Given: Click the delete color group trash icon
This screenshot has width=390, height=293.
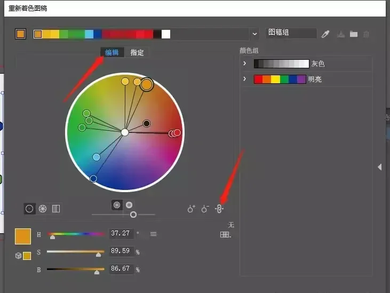Looking at the screenshot, I should click(366, 34).
